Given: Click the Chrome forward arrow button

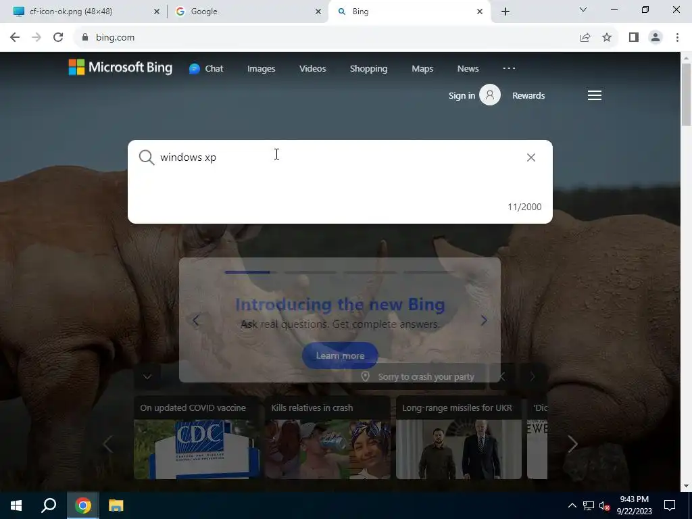Looking at the screenshot, I should pos(36,38).
